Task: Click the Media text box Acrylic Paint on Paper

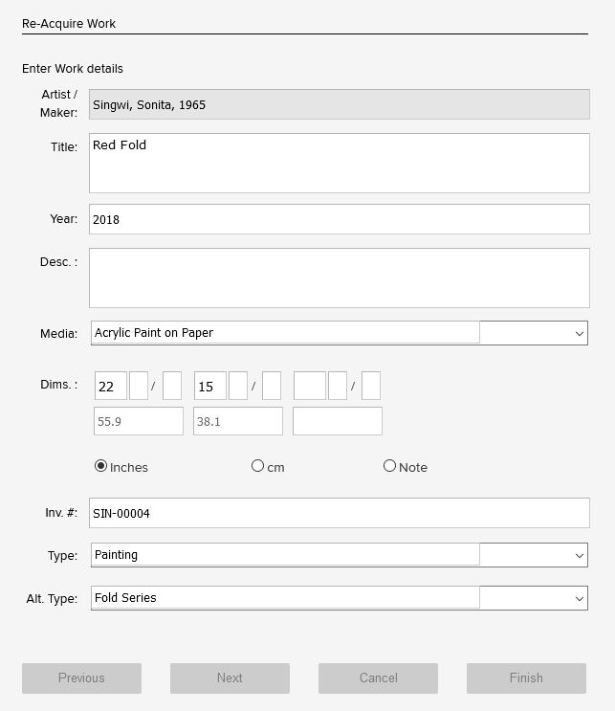Action: click(285, 333)
